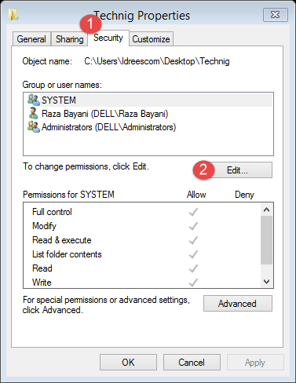
Task: Click the folder icon in title bar
Action: point(13,15)
